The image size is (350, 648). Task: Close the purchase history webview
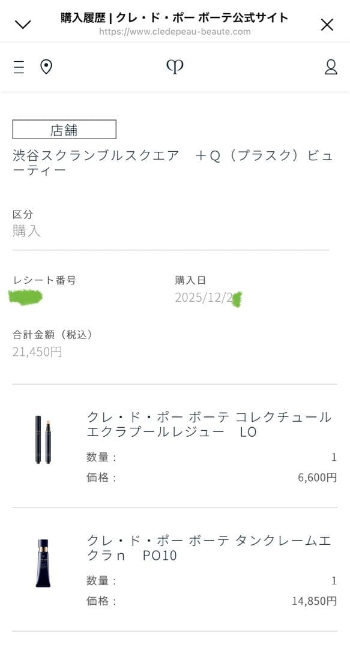click(327, 25)
